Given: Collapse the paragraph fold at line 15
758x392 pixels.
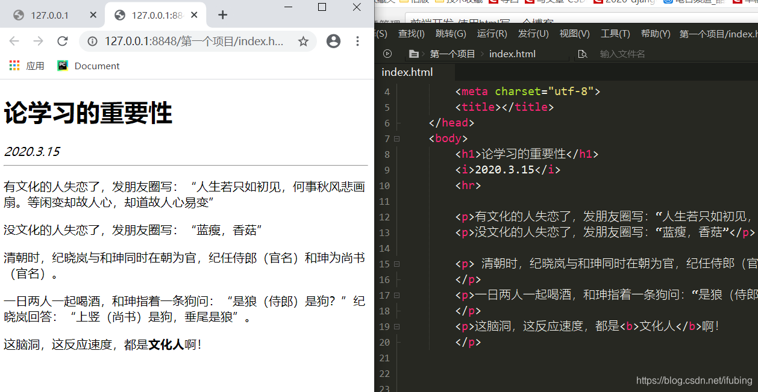Looking at the screenshot, I should (396, 264).
